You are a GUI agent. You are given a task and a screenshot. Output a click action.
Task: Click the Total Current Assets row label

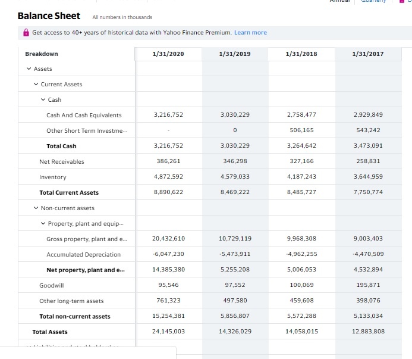tap(69, 193)
